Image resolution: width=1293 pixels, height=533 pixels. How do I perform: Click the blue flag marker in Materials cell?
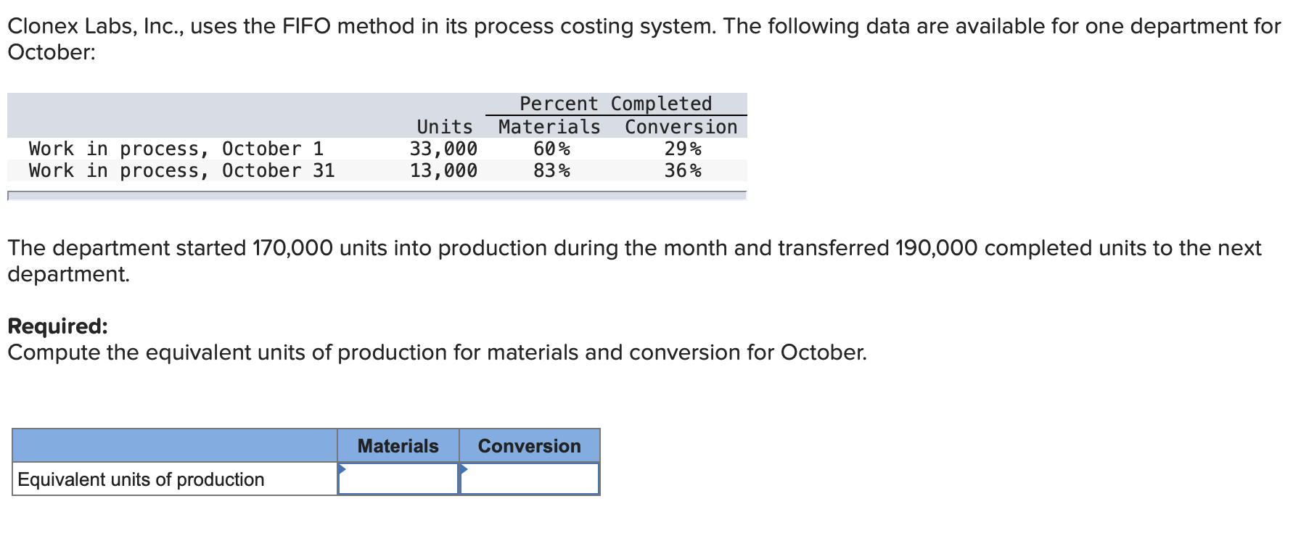click(x=341, y=470)
